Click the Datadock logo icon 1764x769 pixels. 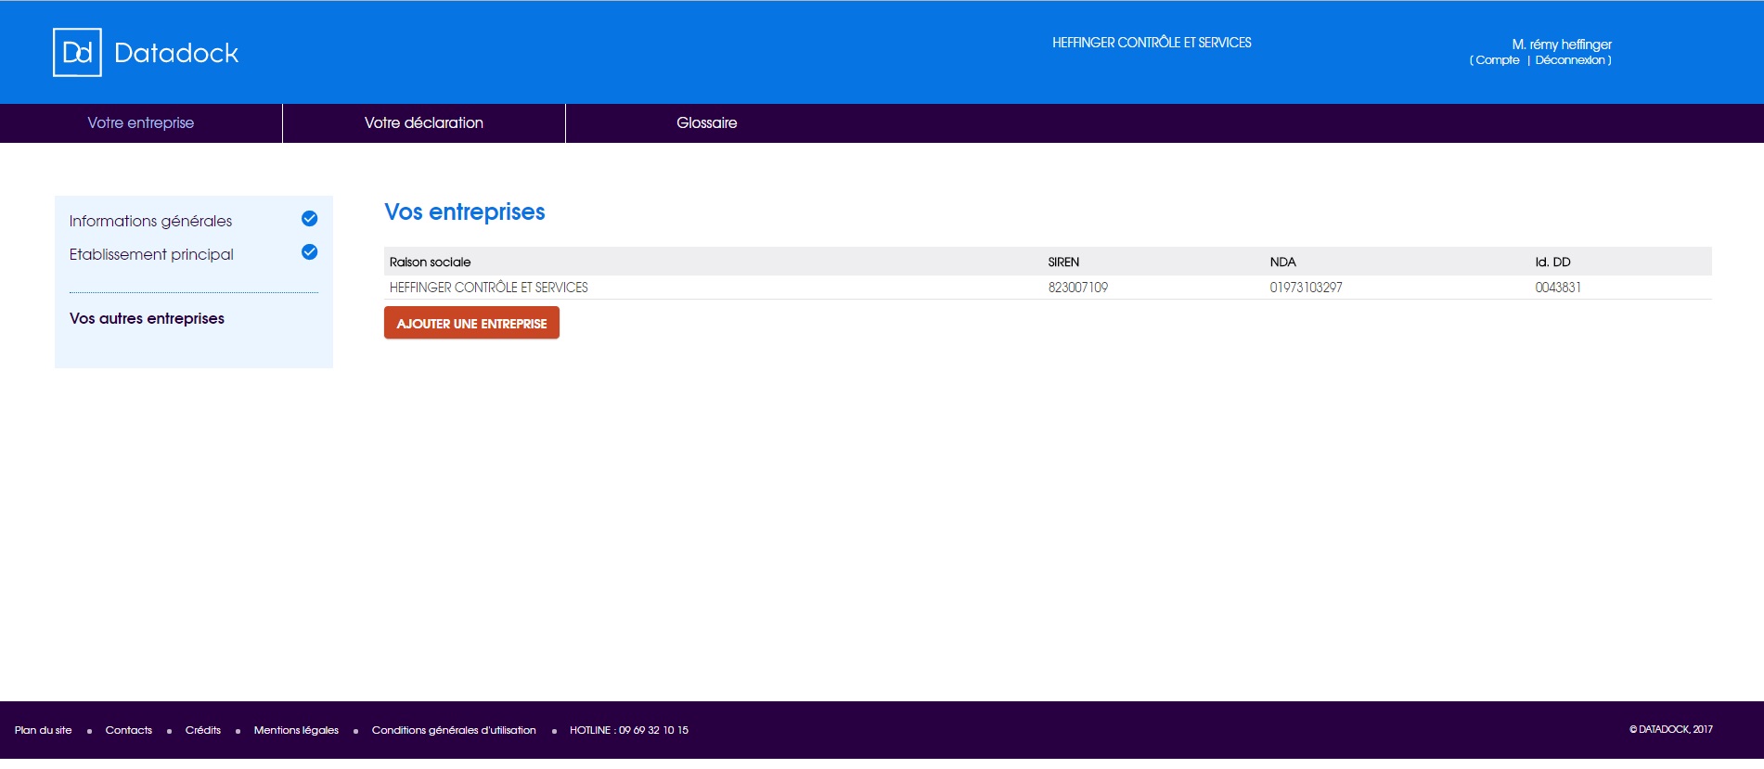pyautogui.click(x=77, y=52)
